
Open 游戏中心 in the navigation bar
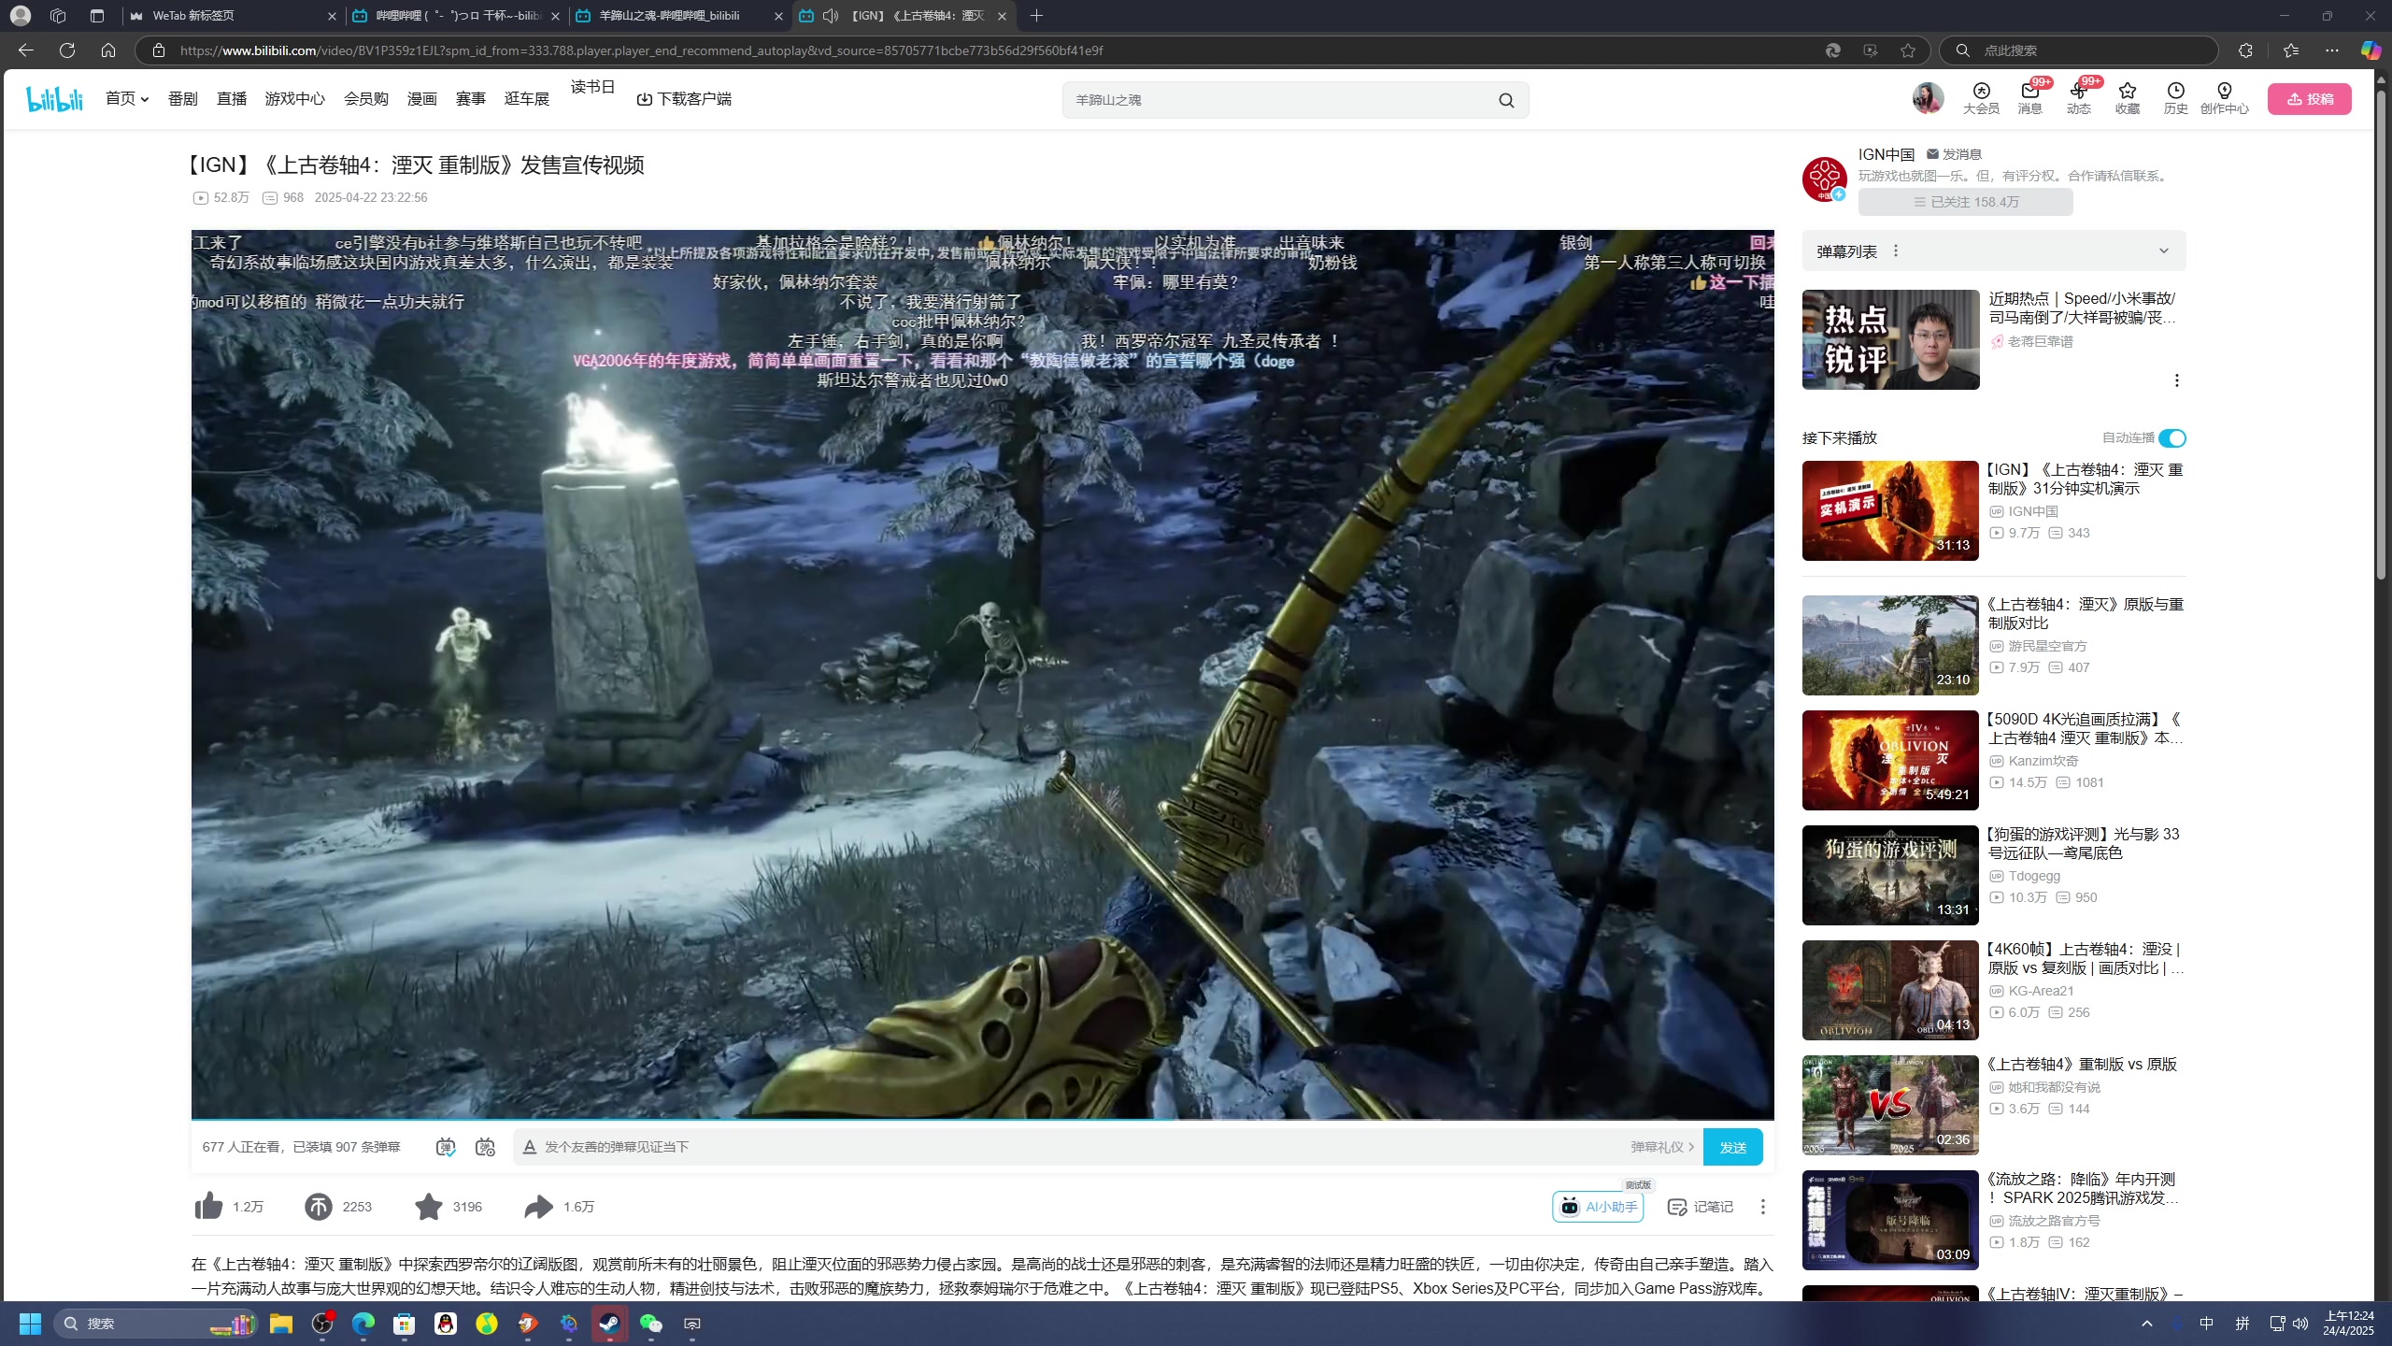tap(295, 98)
